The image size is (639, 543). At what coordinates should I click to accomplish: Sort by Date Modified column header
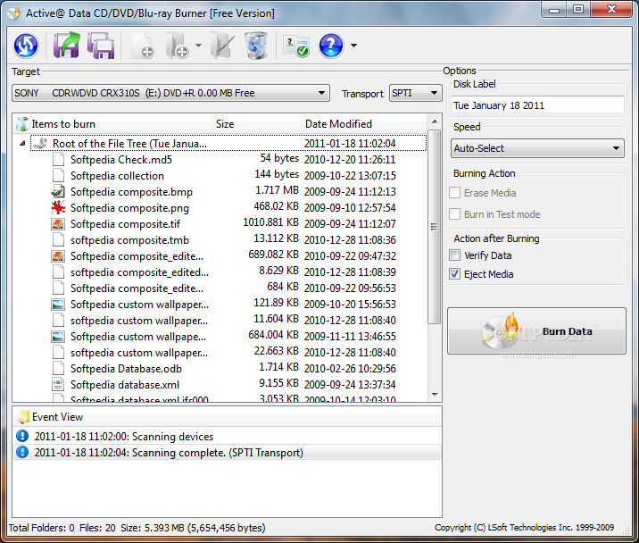pos(363,124)
